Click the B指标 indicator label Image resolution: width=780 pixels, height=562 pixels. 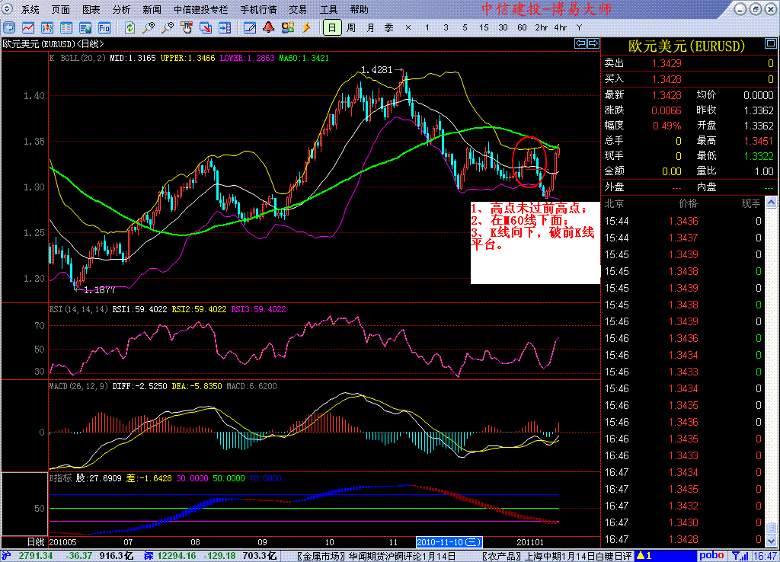pos(61,478)
